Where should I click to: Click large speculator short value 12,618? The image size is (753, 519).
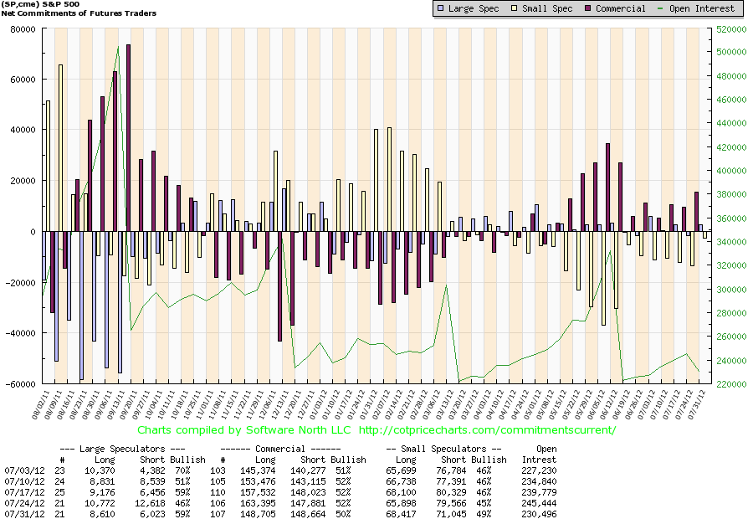[150, 504]
